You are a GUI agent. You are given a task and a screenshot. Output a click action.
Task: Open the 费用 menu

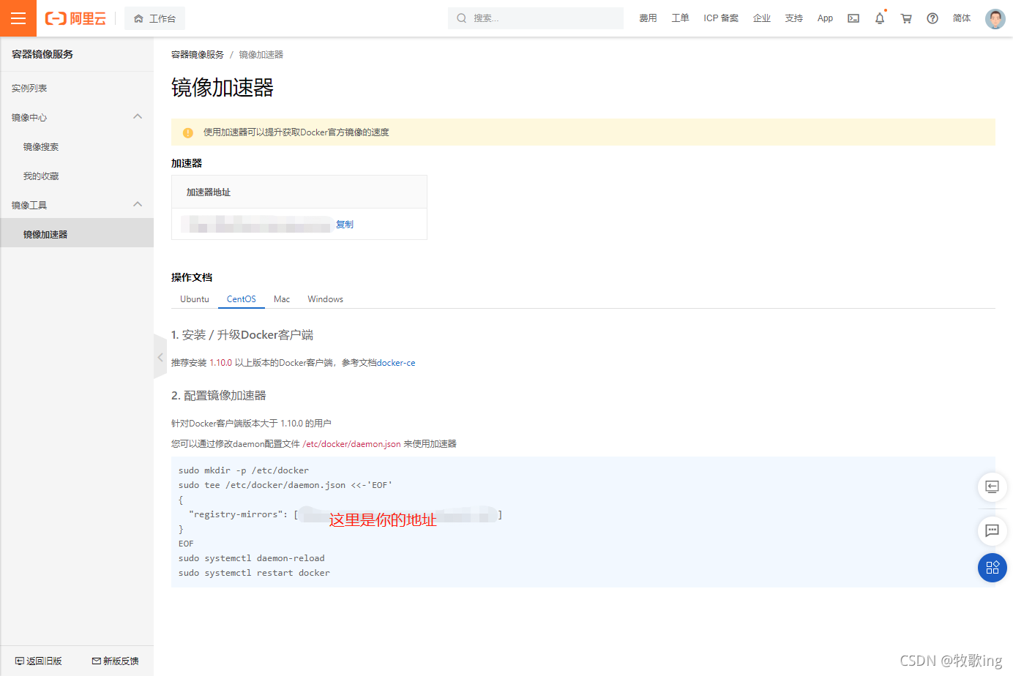click(648, 18)
